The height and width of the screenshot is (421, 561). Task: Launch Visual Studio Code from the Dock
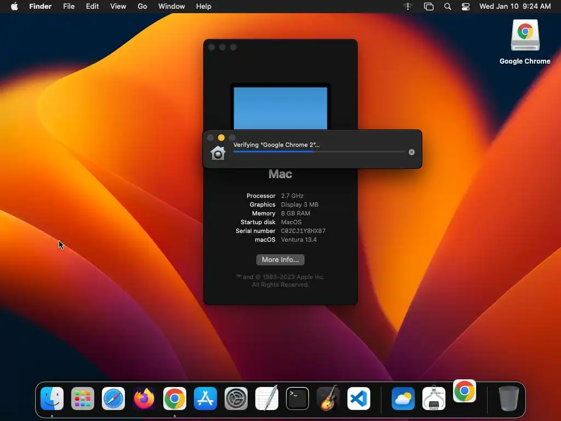359,399
